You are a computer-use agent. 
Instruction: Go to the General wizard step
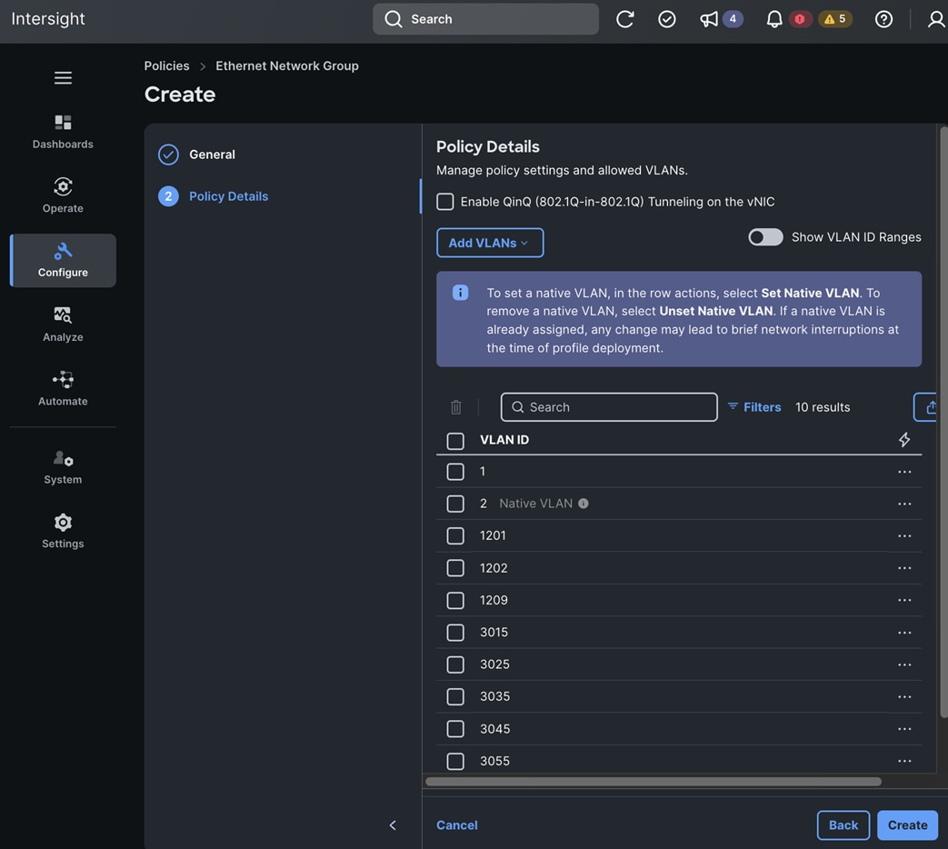tap(197, 155)
